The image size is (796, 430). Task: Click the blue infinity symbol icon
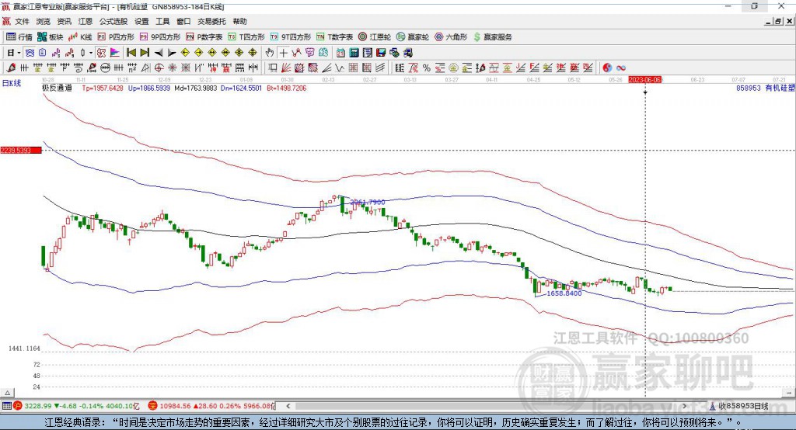click(x=621, y=68)
